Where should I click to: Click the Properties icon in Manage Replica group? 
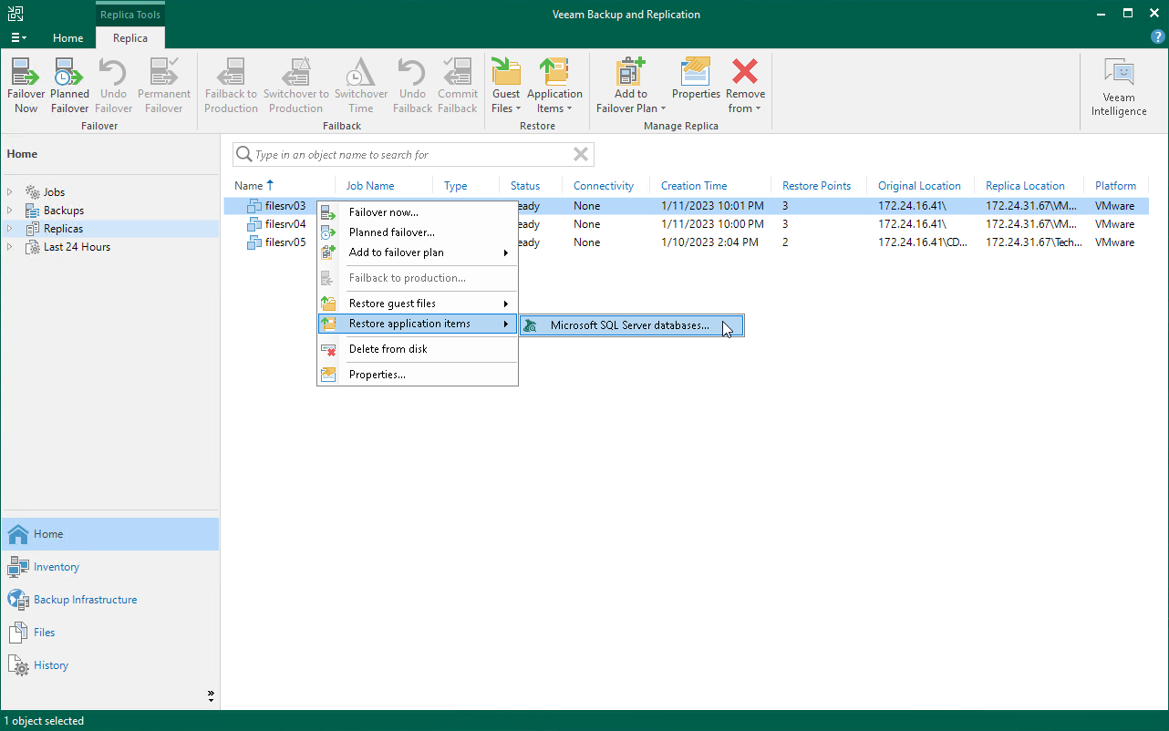click(695, 82)
